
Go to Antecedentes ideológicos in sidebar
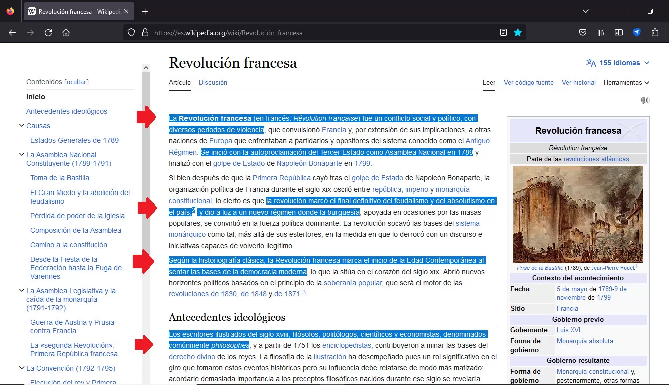[67, 111]
